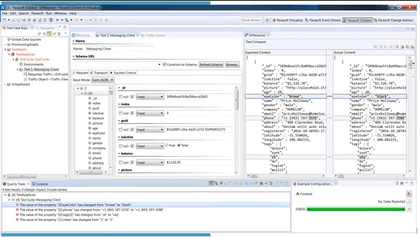Click the stop icon beside the progress bar
Image resolution: width=420 pixels, height=237 pixels.
[x=409, y=209]
